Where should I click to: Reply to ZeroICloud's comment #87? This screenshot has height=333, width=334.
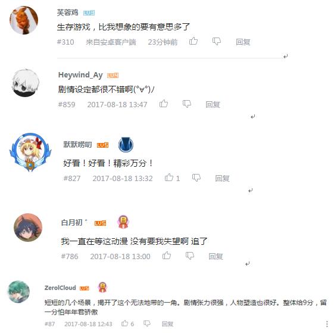[167, 324]
